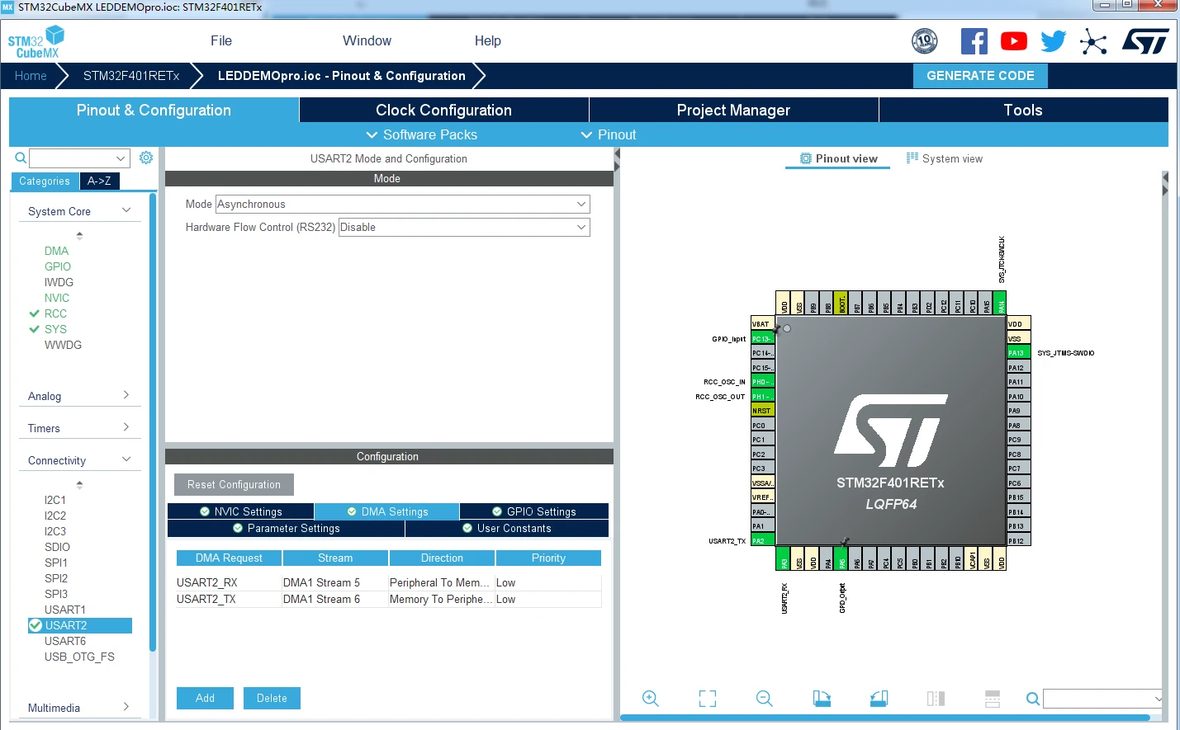Open the Facebook link icon
Screen dimensions: 1180x730
[974, 41]
